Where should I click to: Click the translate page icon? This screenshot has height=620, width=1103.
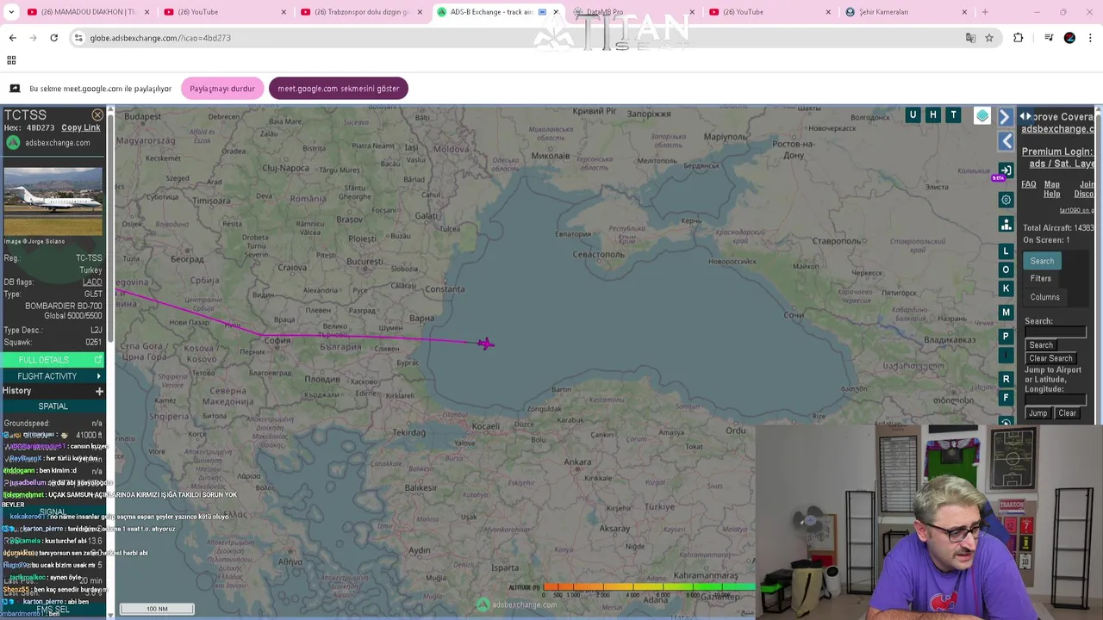970,38
